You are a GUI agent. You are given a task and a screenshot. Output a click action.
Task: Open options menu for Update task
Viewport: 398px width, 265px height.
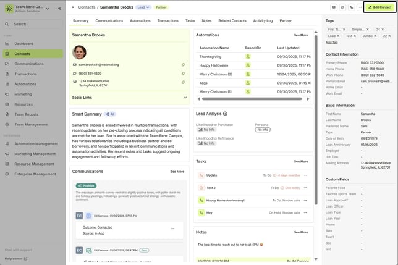305,175
